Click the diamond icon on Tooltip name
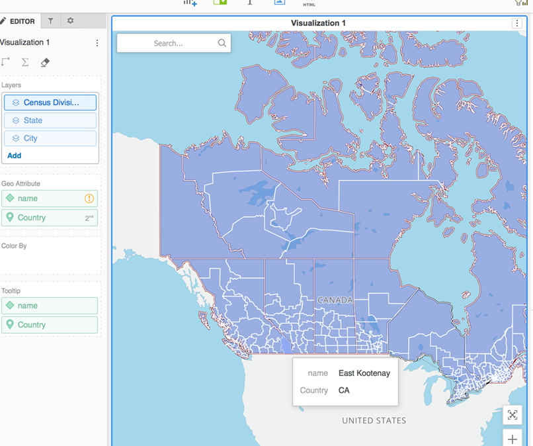This screenshot has height=446, width=533. click(10, 305)
